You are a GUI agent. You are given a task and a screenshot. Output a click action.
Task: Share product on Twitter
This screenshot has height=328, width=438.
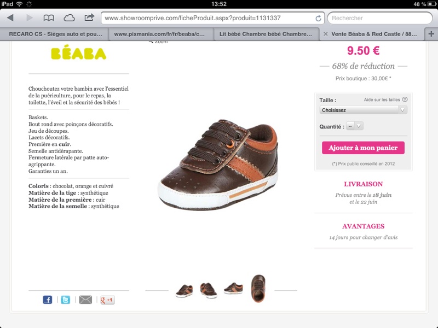(x=66, y=300)
